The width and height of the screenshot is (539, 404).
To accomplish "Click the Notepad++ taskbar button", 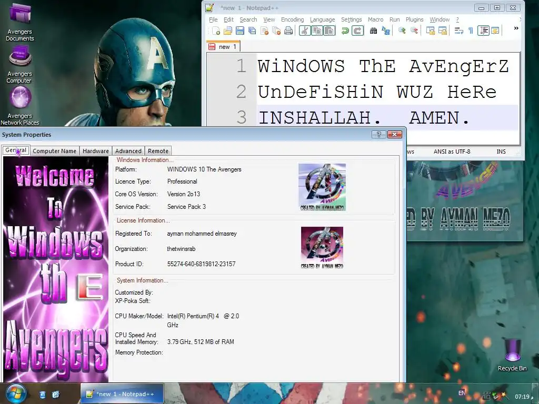I will 122,394.
